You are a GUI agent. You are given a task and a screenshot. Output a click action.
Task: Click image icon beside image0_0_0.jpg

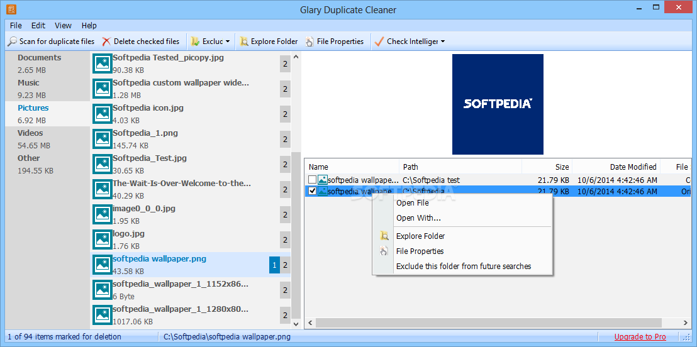click(103, 214)
